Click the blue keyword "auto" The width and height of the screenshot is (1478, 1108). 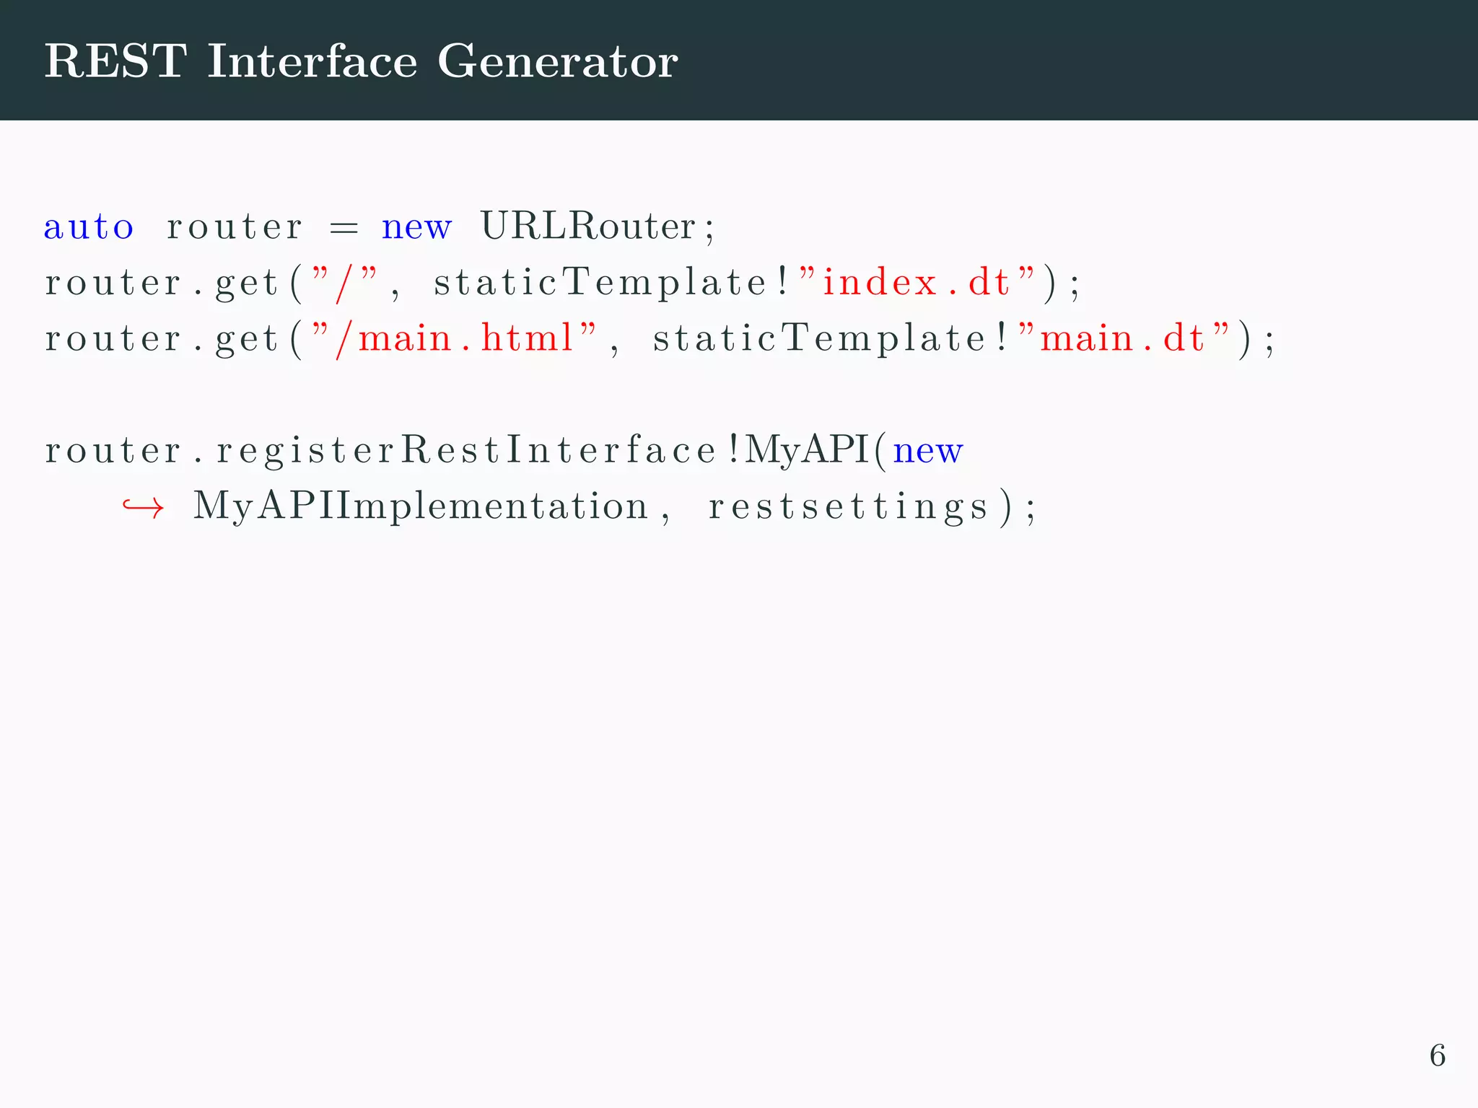point(89,227)
